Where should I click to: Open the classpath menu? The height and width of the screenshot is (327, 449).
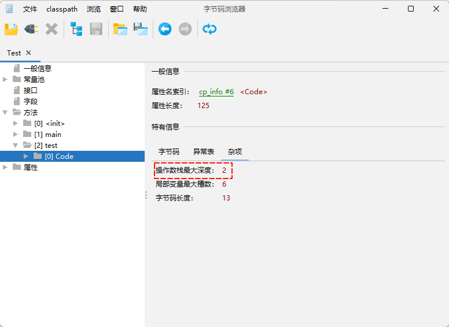(62, 9)
